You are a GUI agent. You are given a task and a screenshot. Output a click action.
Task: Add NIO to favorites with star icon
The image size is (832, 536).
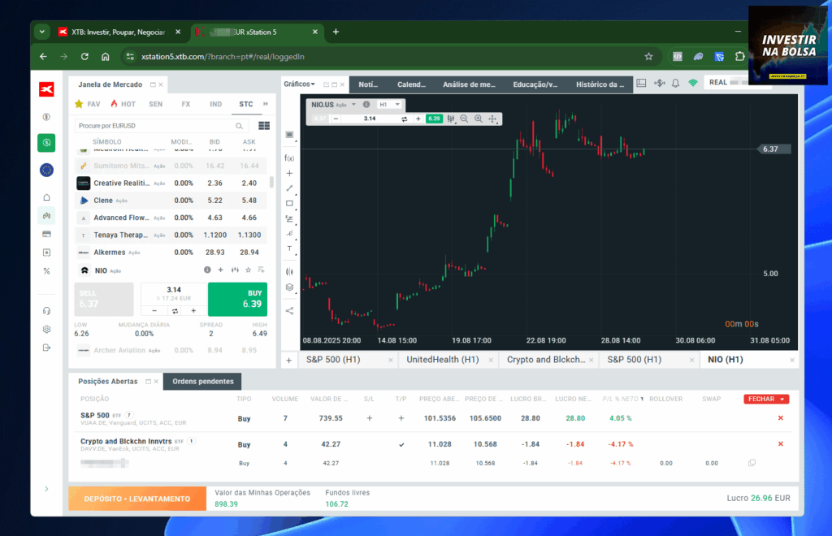coord(248,270)
